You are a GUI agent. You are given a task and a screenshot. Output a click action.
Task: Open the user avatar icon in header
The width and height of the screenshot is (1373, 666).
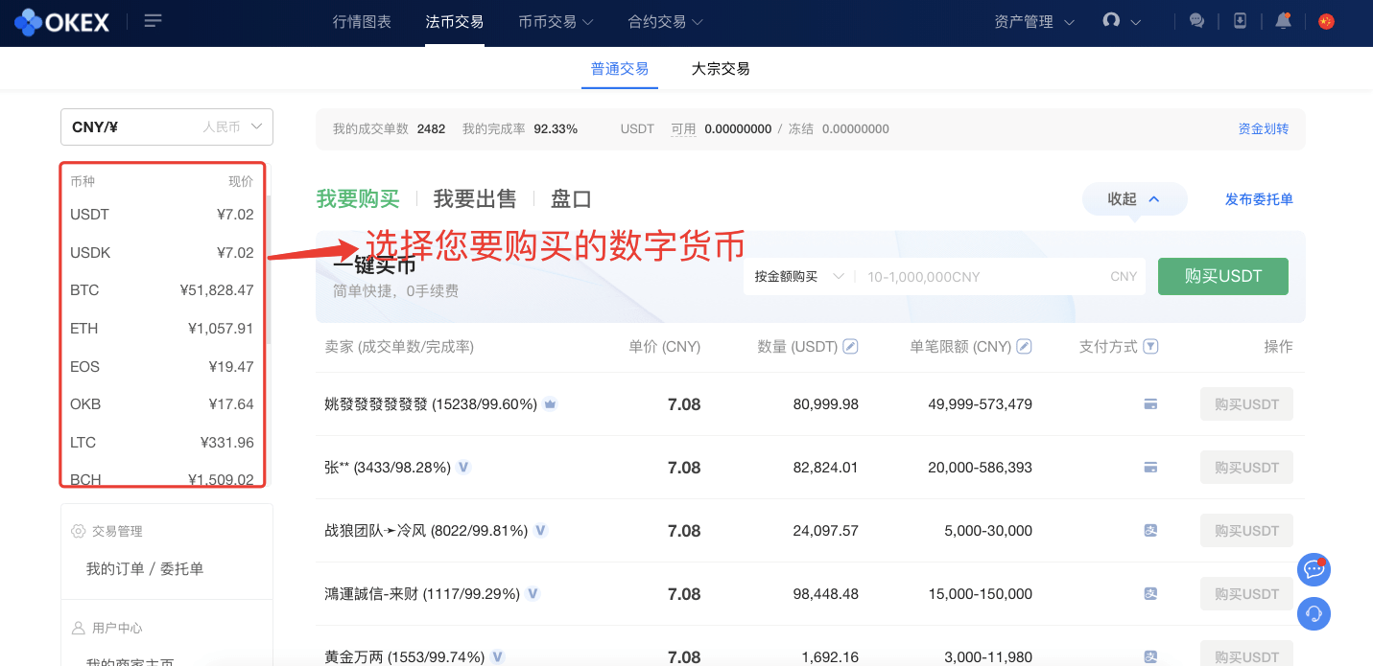pos(1111,20)
